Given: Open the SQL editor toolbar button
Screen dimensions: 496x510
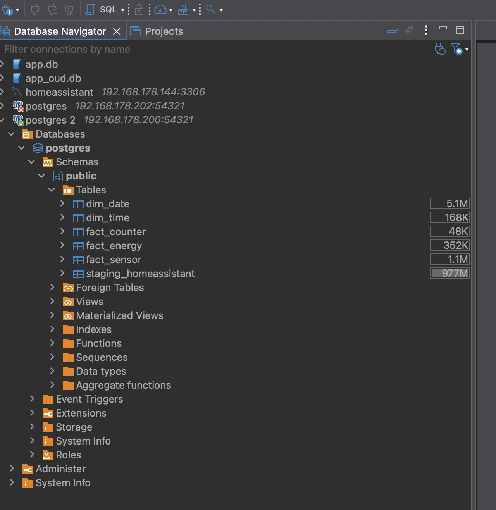Looking at the screenshot, I should coord(102,10).
